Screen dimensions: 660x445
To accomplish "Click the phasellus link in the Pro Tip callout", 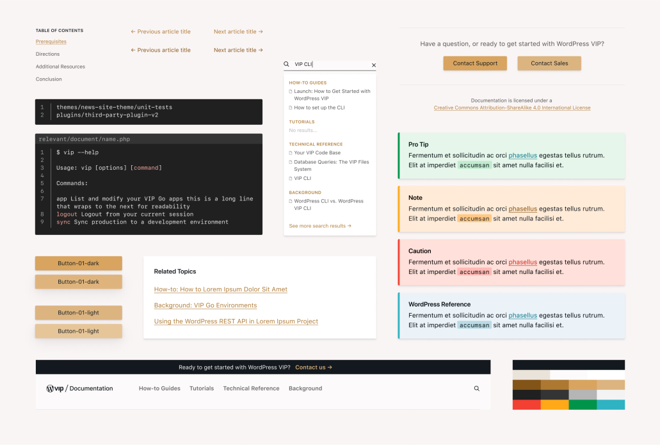I will 523,156.
